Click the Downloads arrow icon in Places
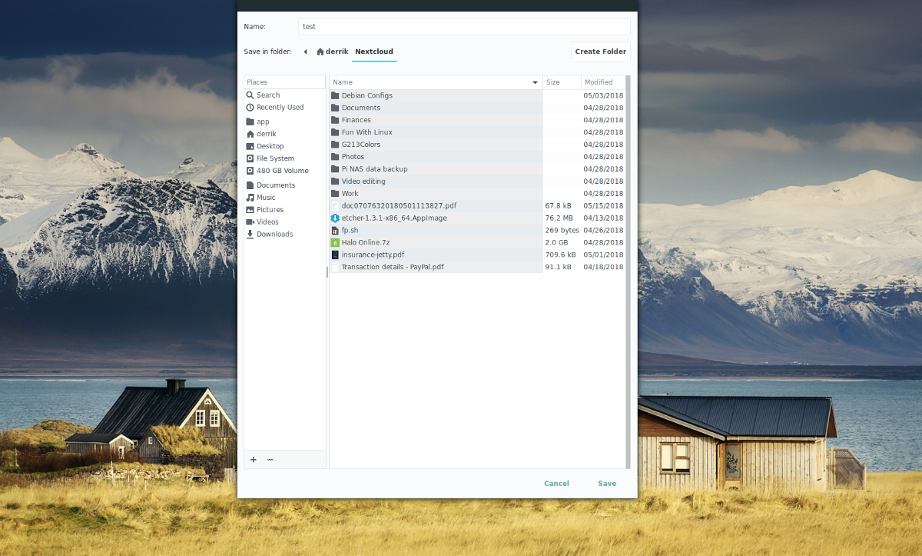 click(250, 235)
